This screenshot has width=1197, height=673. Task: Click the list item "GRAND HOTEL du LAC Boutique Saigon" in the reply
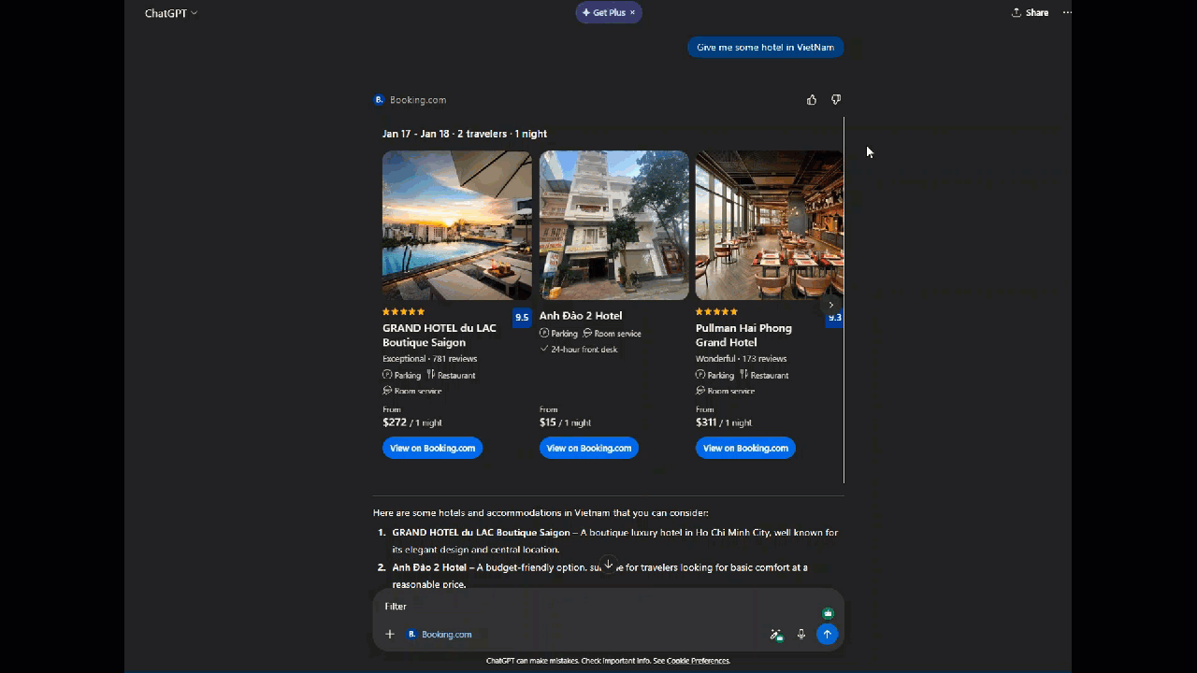[481, 533]
